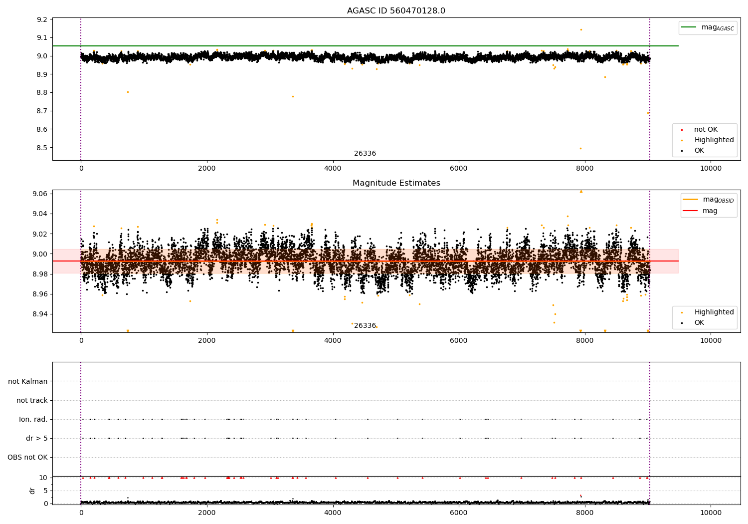Viewport: 748px width, 524px height.
Task: Select the orange mag OBSID legend line sample
Action: (x=691, y=200)
